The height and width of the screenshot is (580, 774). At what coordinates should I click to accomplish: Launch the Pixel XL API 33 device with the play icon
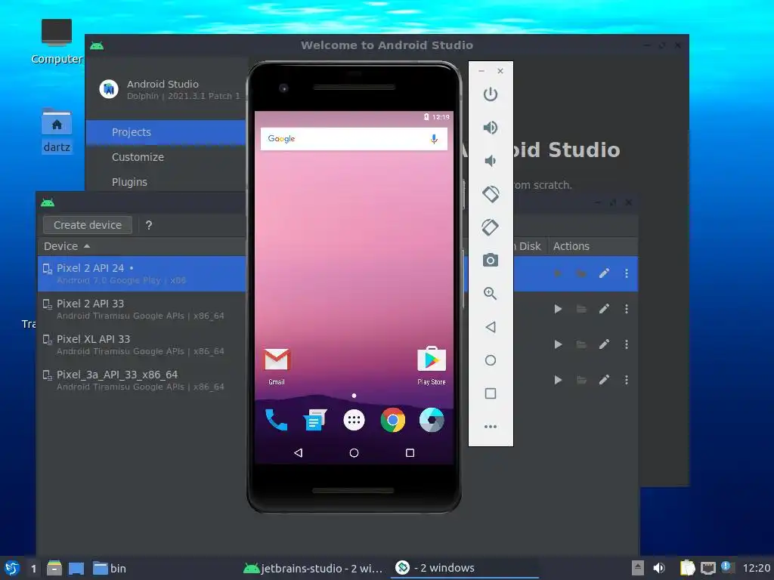tap(558, 344)
